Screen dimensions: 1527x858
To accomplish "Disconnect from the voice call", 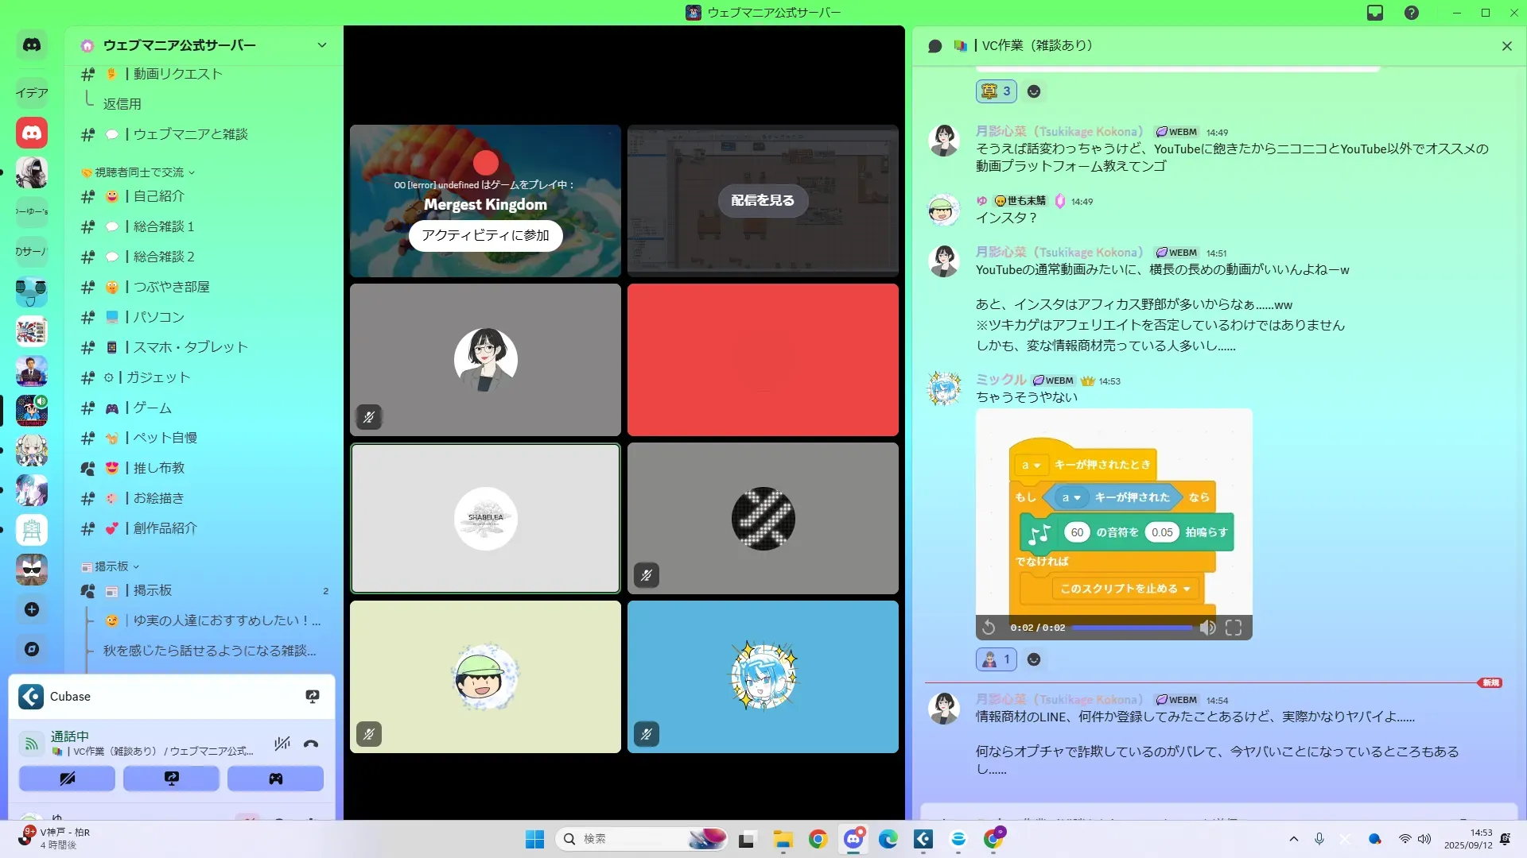I will [311, 744].
